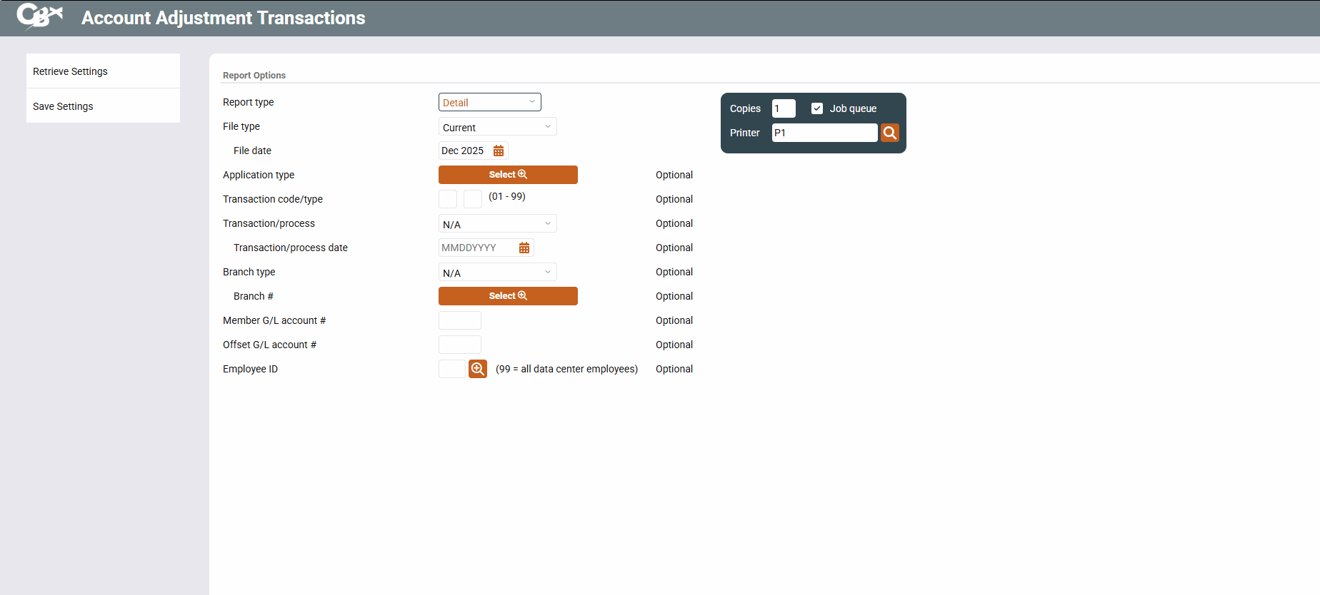Expand the Transaction/process dropdown
Image resolution: width=1320 pixels, height=595 pixels.
497,224
